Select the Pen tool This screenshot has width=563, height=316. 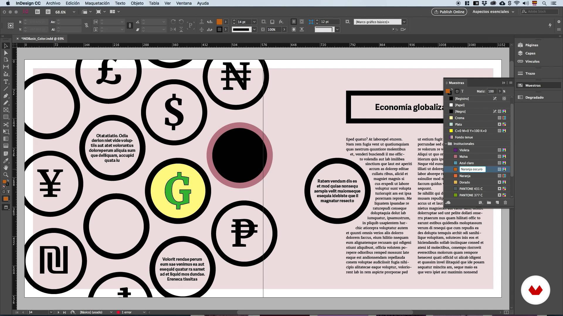pos(6,96)
